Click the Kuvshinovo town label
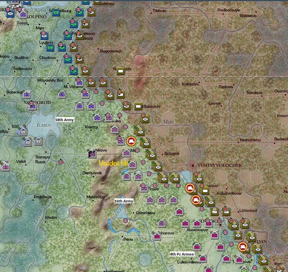The height and width of the screenshot is (272, 288). coord(197,230)
